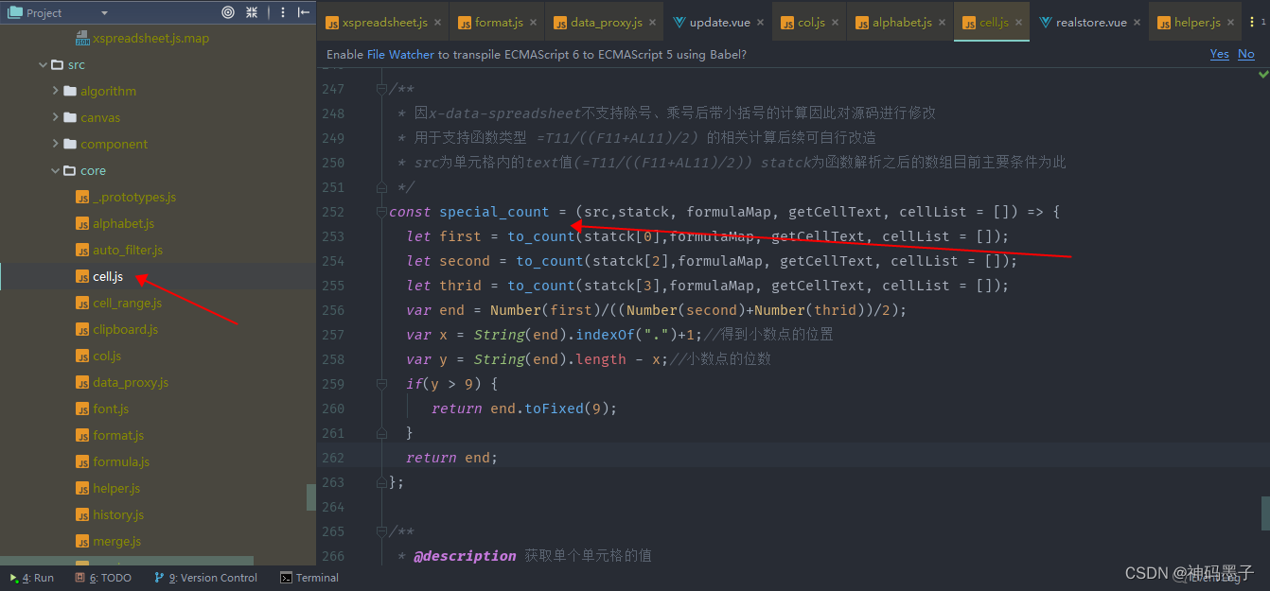Close the xspreadsheet.js tab

438,23
